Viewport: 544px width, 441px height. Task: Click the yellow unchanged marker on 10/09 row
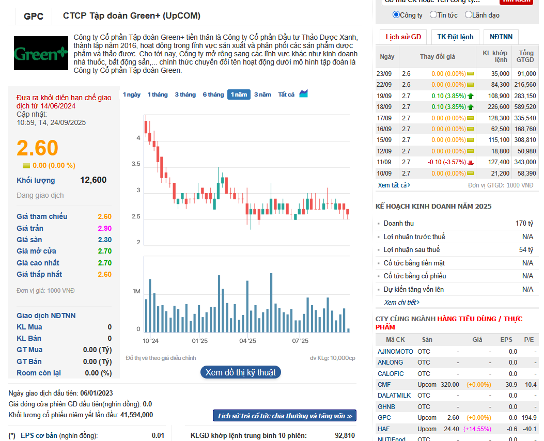tap(471, 174)
